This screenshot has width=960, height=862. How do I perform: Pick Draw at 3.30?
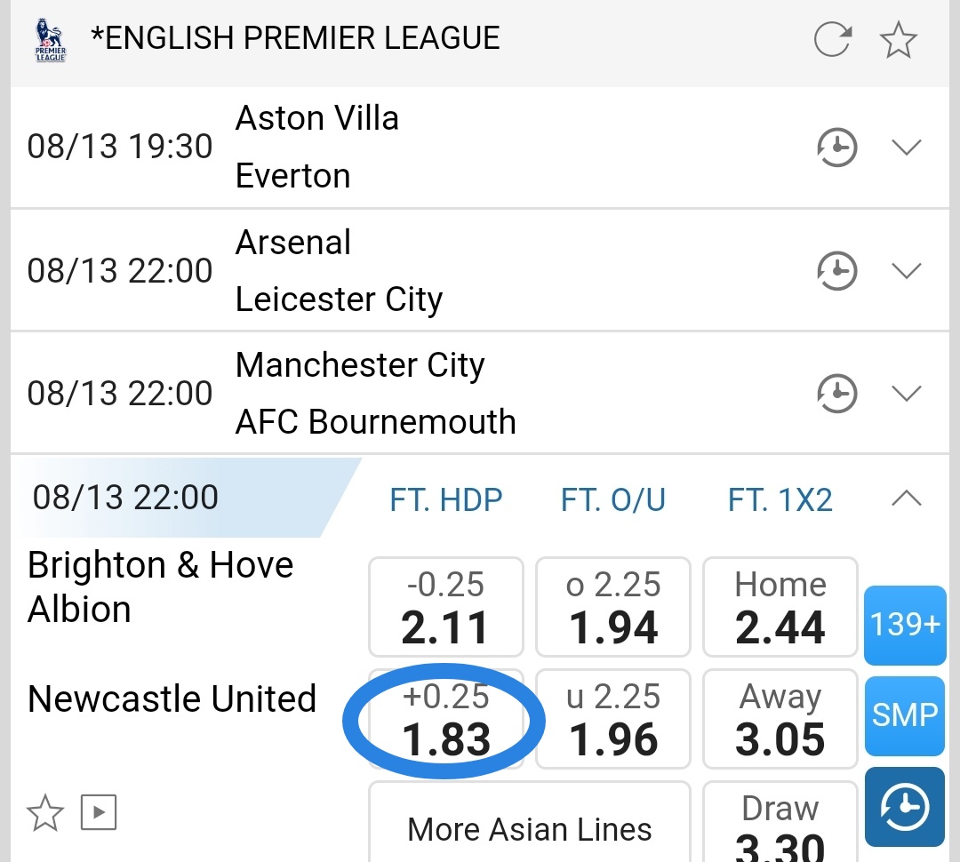pos(780,825)
